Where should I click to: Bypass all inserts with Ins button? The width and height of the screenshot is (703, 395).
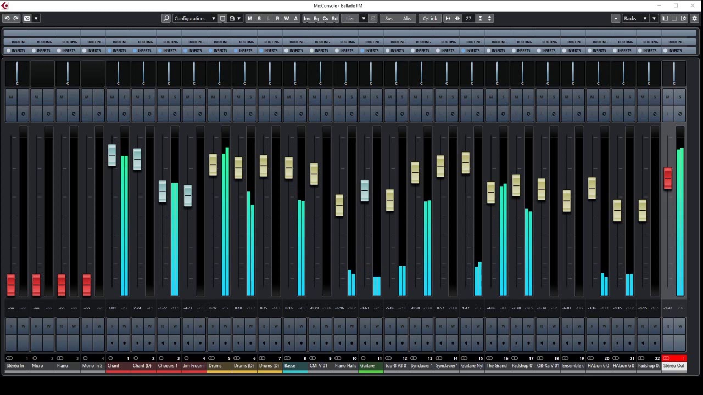point(307,18)
